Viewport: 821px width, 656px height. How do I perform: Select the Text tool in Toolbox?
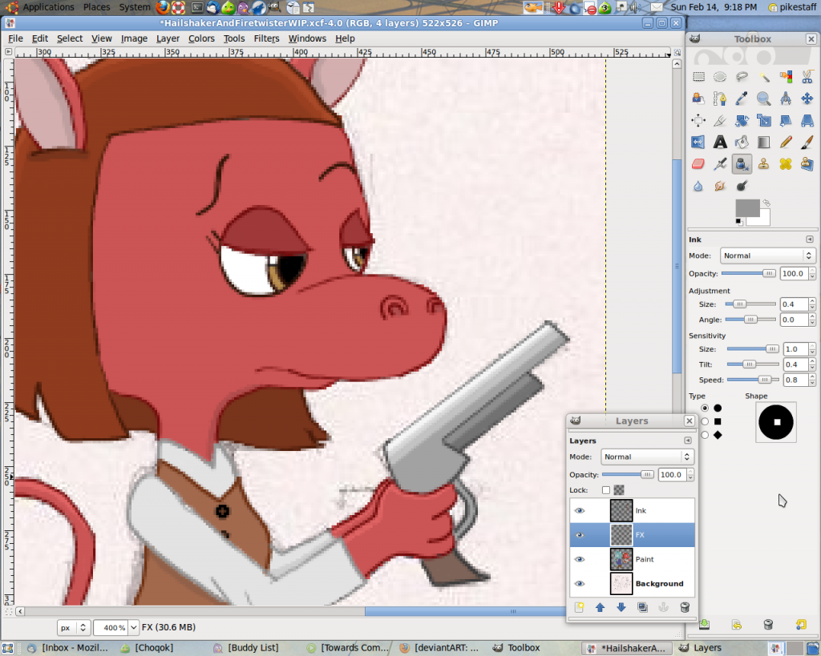[x=720, y=143]
